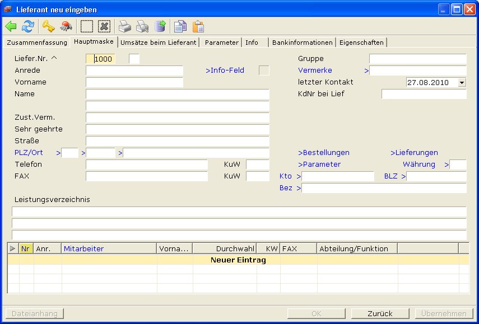Open the letzter Kontakt date dropdown
This screenshot has height=324, width=479.
point(462,82)
